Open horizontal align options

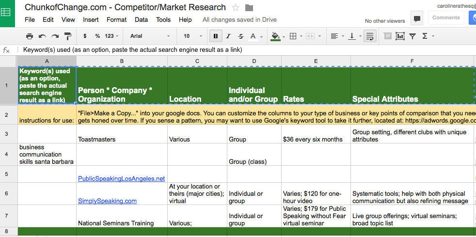pos(334,36)
